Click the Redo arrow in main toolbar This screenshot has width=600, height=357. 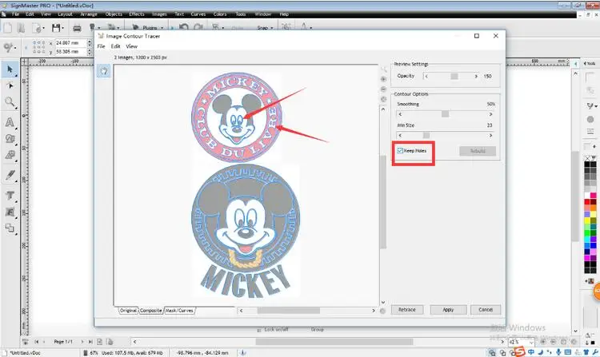coord(198,28)
